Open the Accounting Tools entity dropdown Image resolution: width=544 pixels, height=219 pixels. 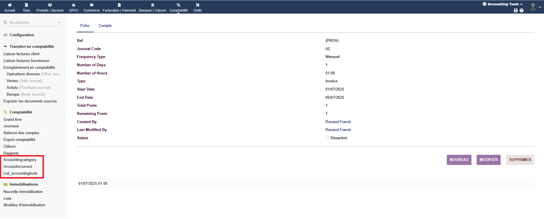coord(503,4)
